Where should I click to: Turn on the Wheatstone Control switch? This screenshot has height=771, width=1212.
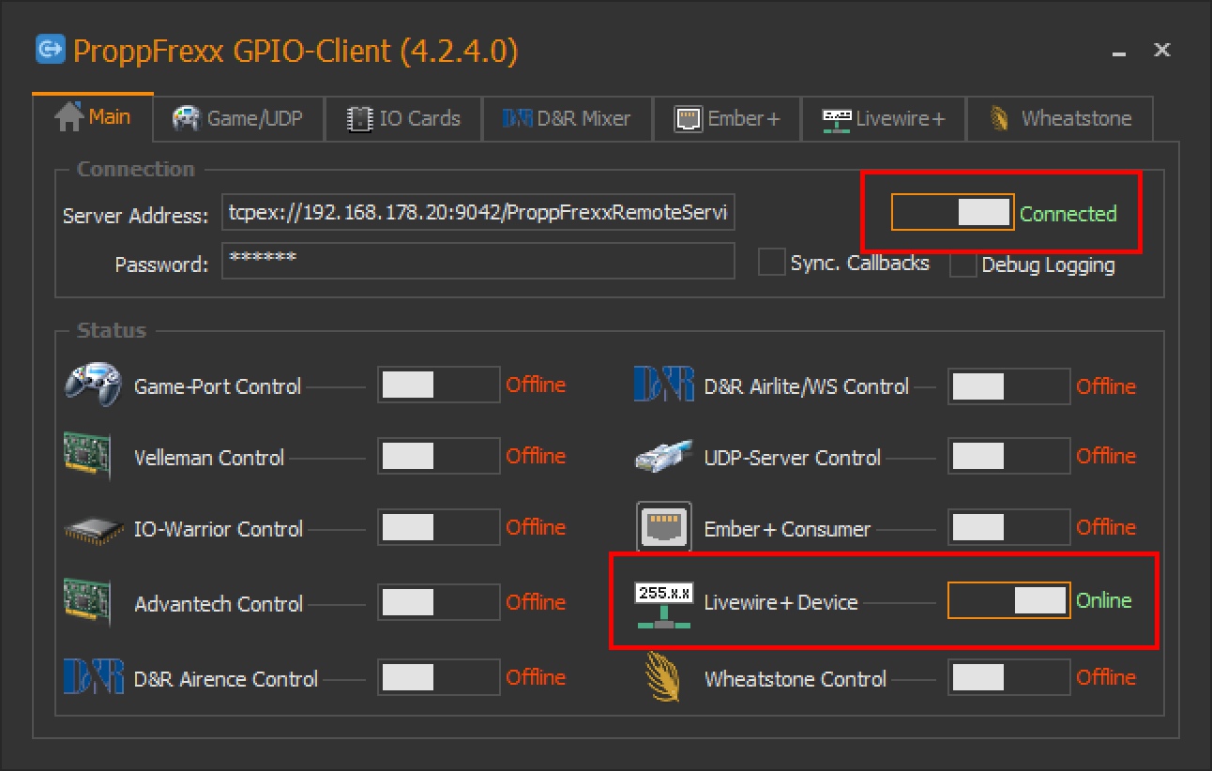(x=1008, y=678)
